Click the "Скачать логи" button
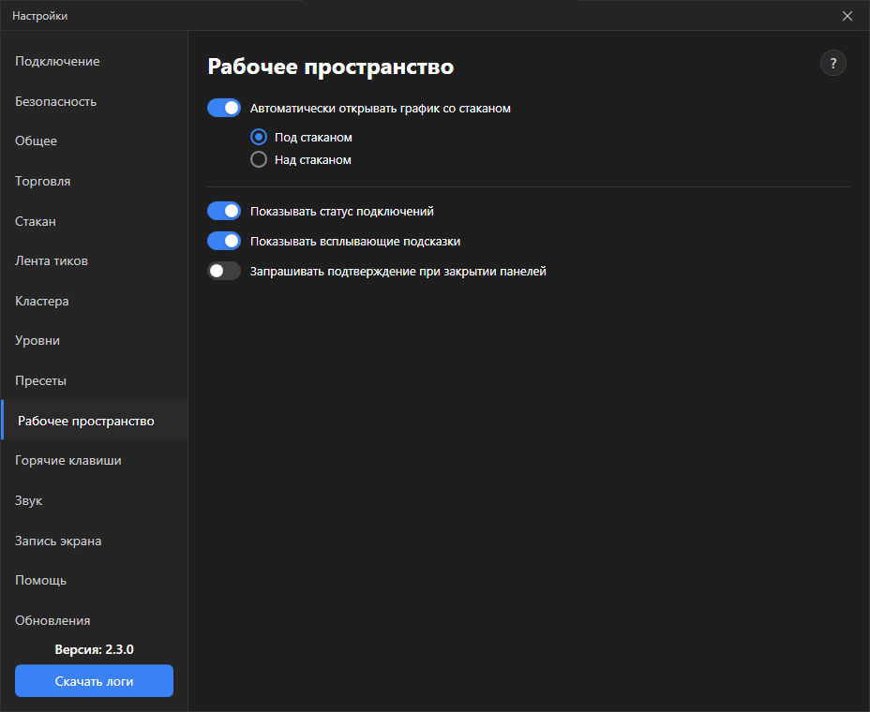870x712 pixels. pos(95,681)
